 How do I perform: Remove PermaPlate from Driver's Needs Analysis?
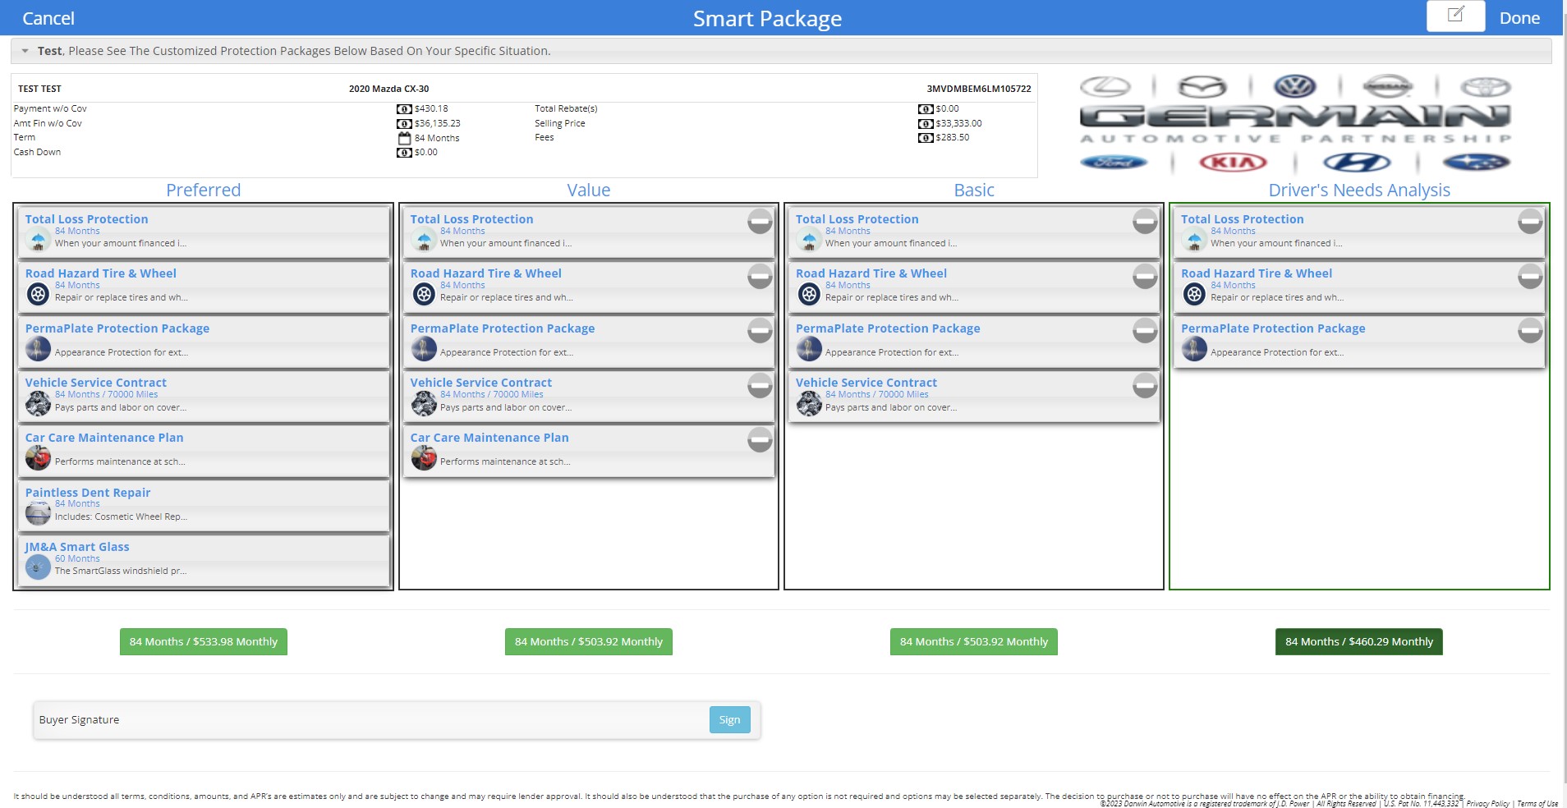coord(1530,330)
